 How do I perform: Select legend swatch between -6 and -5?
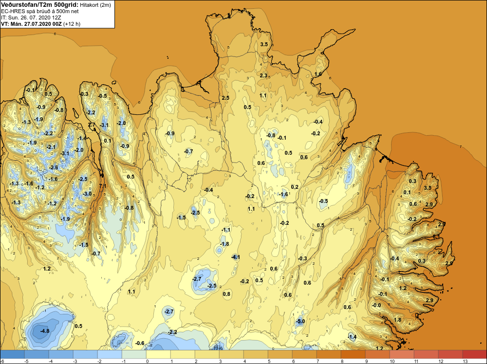click(12, 354)
